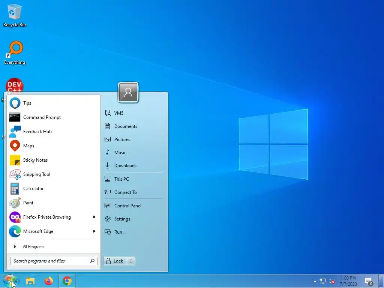The width and height of the screenshot is (384, 288).
Task: Launch Firefox from the taskbar
Action: pos(49,281)
